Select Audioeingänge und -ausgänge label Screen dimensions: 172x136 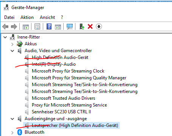point(56,119)
